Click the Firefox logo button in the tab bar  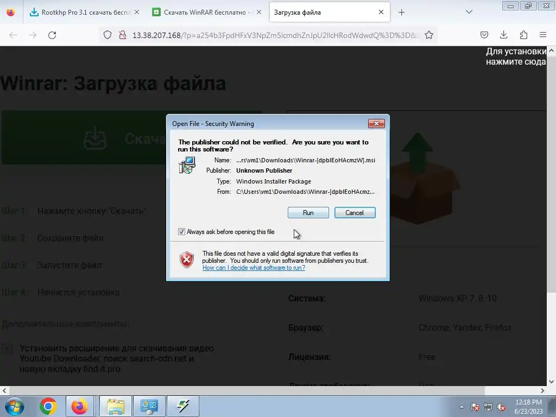[x=11, y=12]
